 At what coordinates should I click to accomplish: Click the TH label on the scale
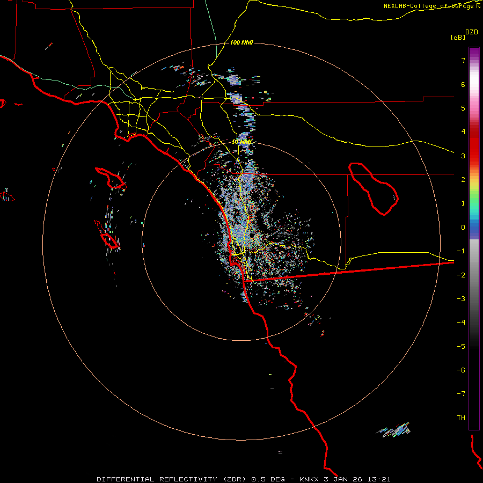461,418
